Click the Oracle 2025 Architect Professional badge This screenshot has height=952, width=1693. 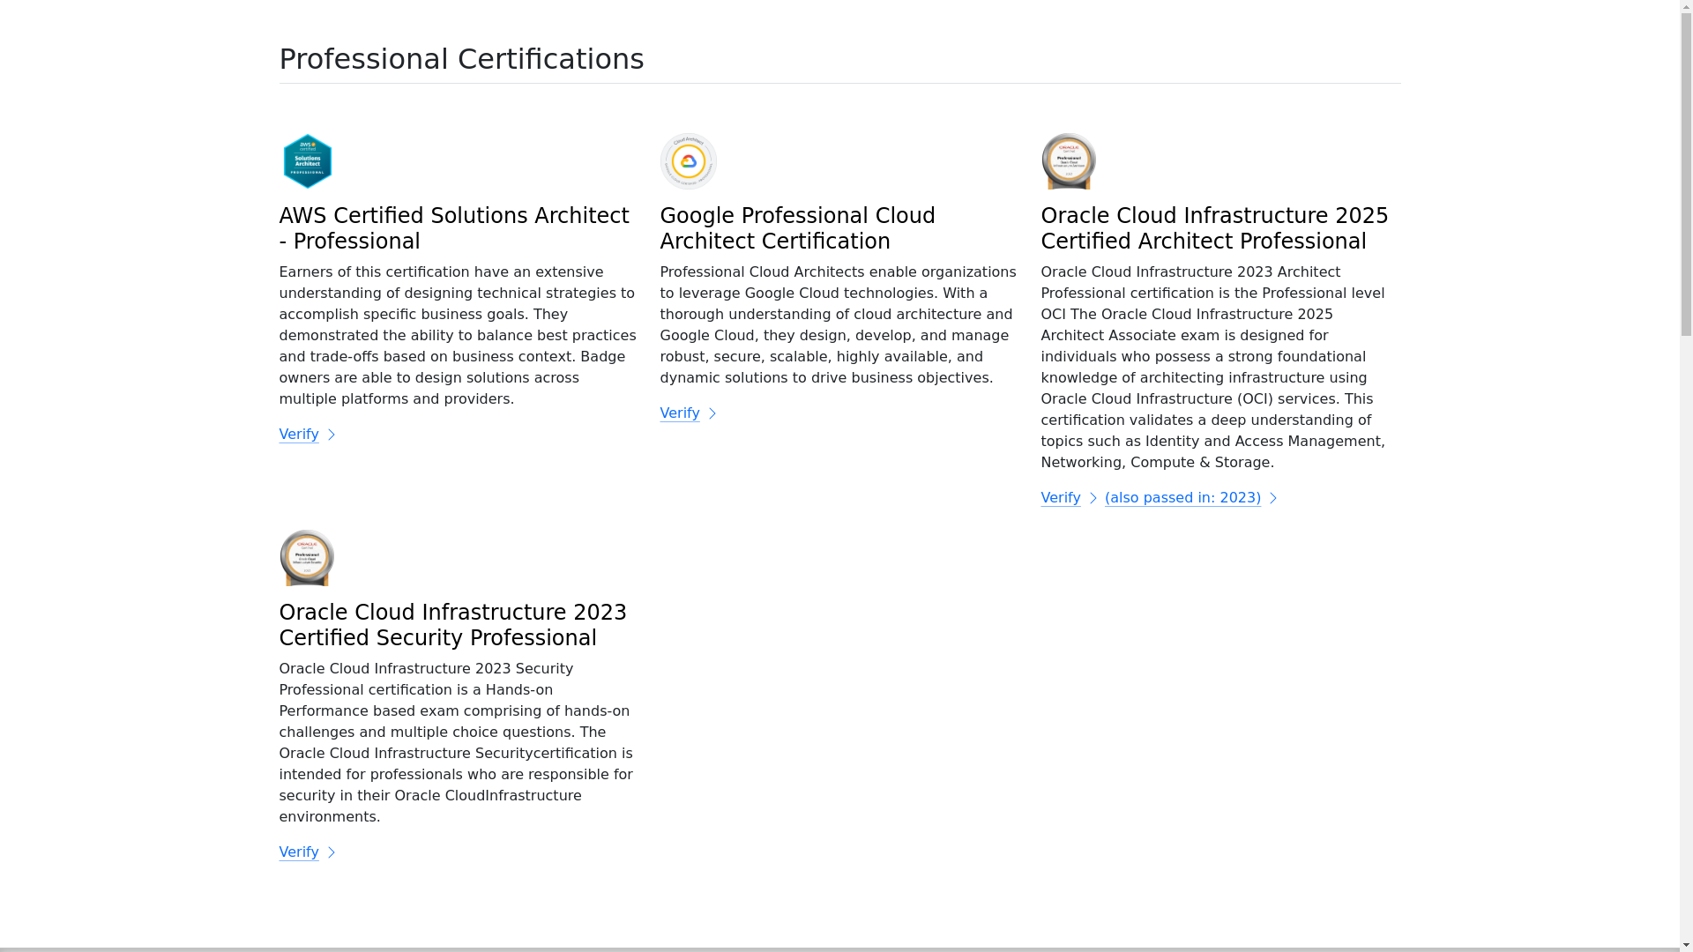[x=1069, y=161]
